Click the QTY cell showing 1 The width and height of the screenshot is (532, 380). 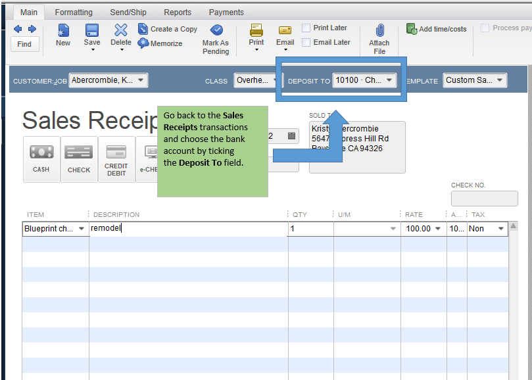(x=311, y=229)
